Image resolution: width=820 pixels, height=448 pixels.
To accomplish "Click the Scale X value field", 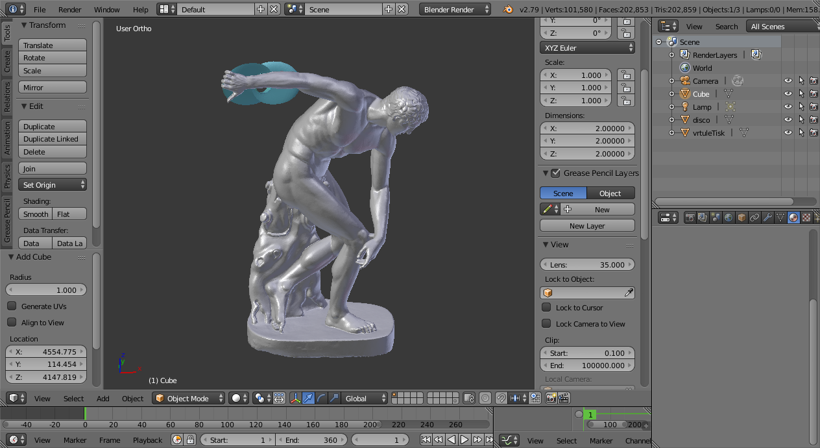I will [576, 75].
